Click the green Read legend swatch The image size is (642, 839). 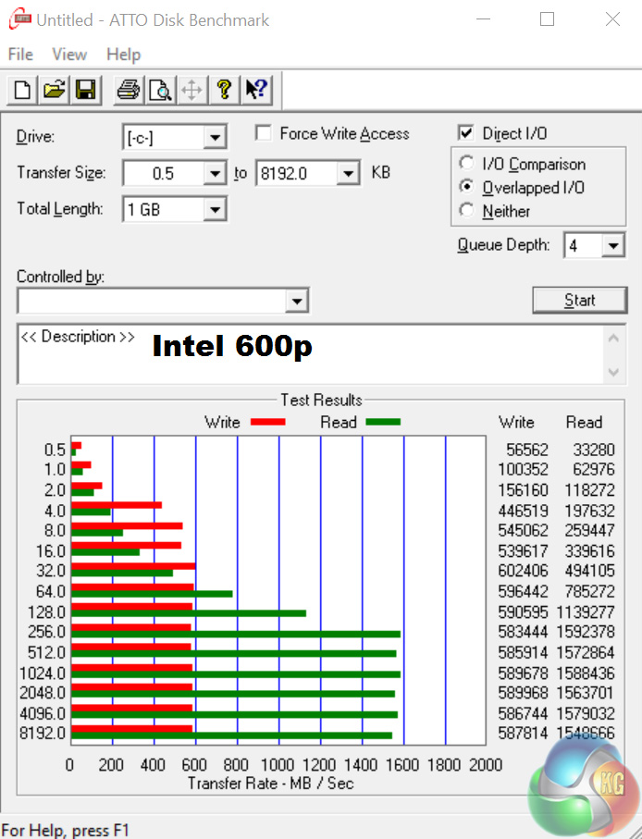click(383, 422)
